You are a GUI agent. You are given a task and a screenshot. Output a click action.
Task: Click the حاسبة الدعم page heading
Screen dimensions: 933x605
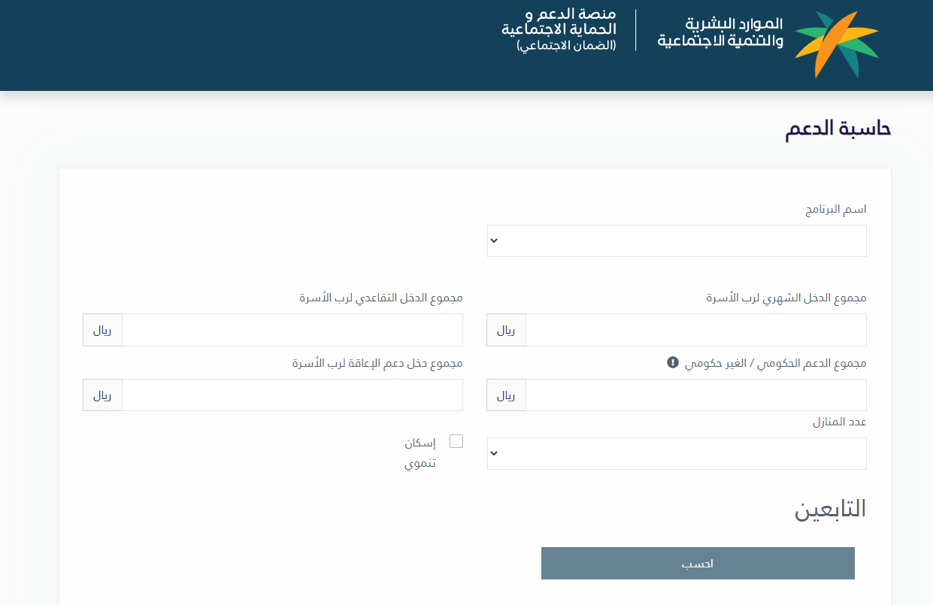(x=838, y=129)
